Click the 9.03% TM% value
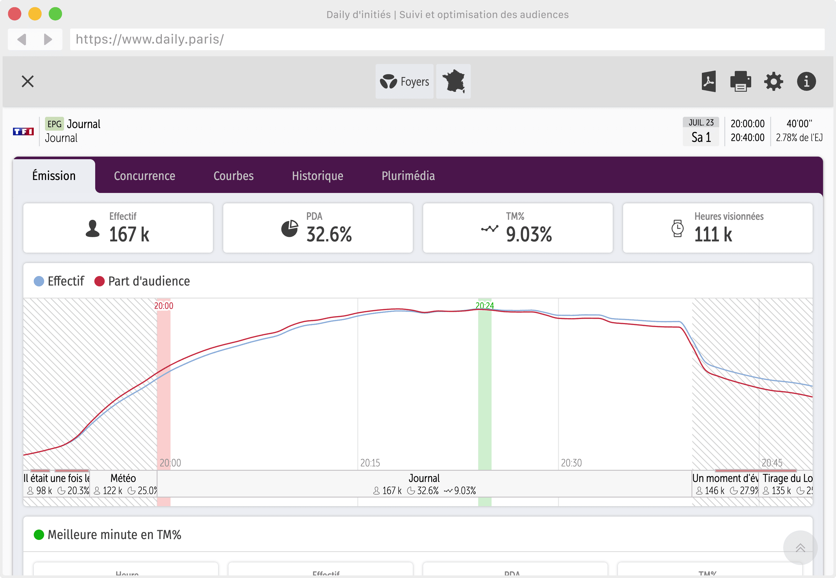The height and width of the screenshot is (578, 836). pos(529,234)
